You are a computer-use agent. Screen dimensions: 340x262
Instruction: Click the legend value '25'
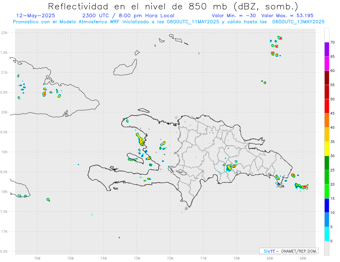point(333,170)
